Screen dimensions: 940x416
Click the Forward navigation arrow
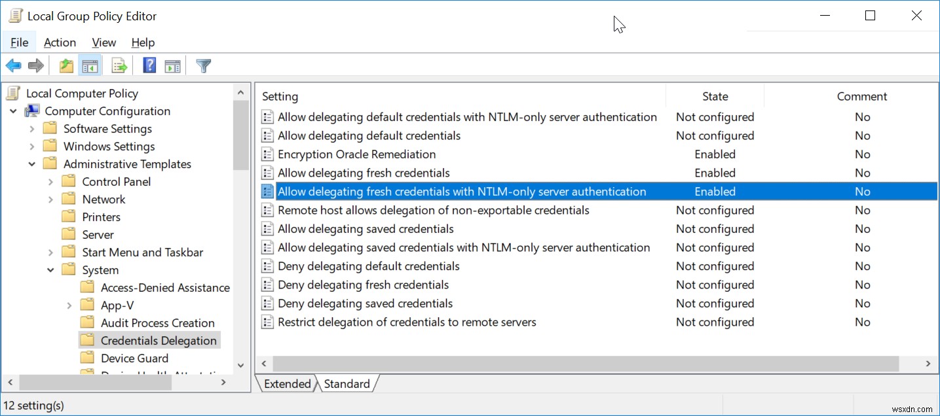35,65
